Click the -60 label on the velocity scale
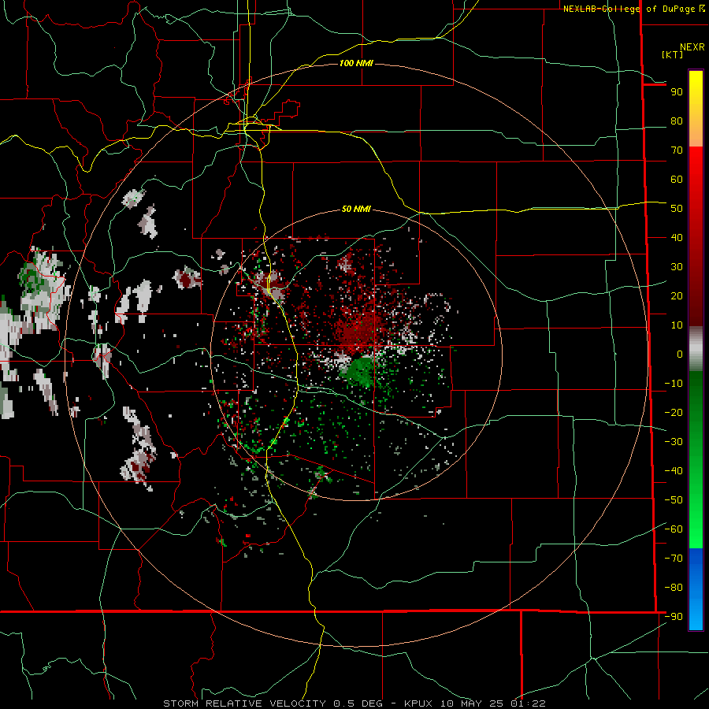 point(674,529)
